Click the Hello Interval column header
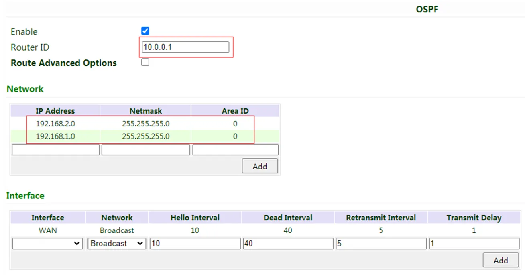Screen dimensions: 525x275 [195, 218]
